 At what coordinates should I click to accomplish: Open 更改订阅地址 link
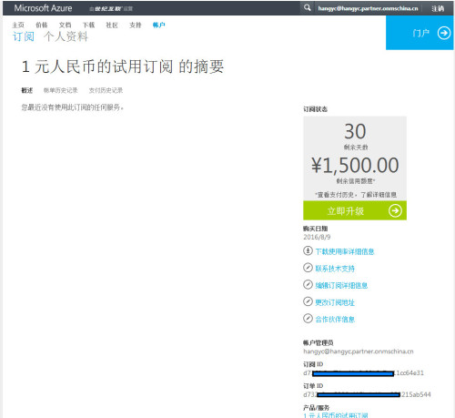point(335,302)
